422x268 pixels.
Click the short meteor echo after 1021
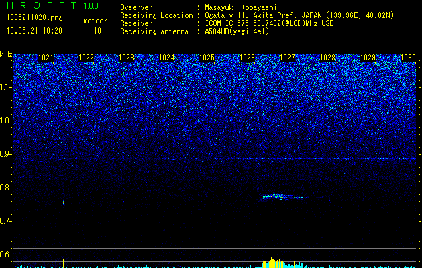coord(63,202)
